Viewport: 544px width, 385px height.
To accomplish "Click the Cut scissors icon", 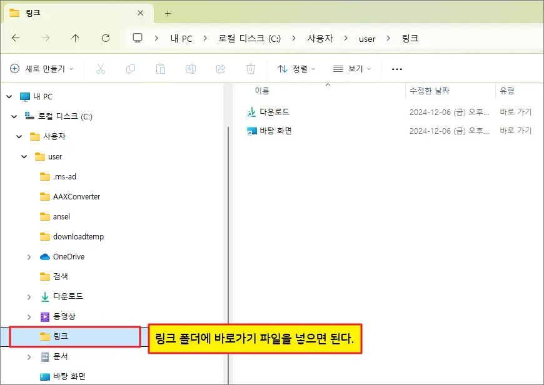I will [x=101, y=69].
